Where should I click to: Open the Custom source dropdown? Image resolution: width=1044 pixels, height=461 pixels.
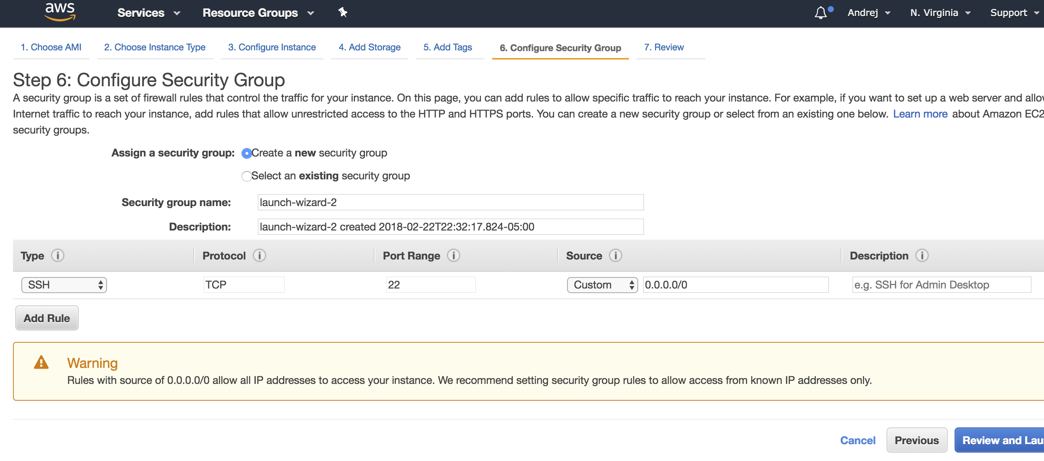pos(602,285)
